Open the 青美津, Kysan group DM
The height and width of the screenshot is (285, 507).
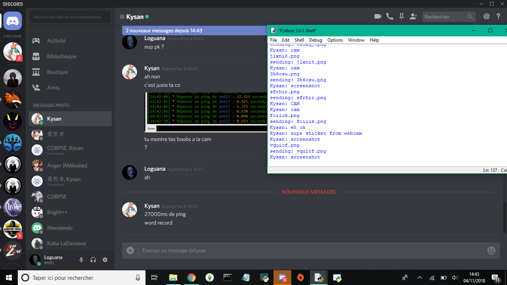(70, 181)
